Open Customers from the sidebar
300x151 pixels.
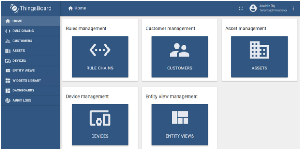[x=31, y=41]
